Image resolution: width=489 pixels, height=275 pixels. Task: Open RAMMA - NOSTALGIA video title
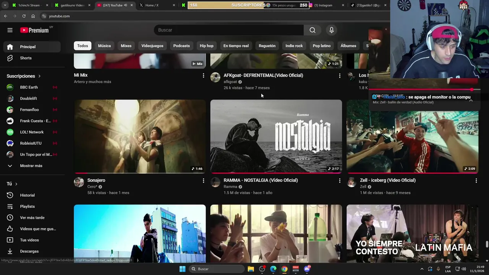pyautogui.click(x=261, y=180)
